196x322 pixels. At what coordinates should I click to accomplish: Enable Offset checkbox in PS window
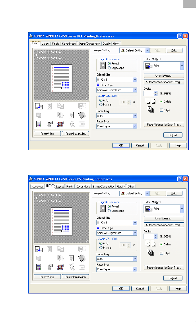(162, 253)
